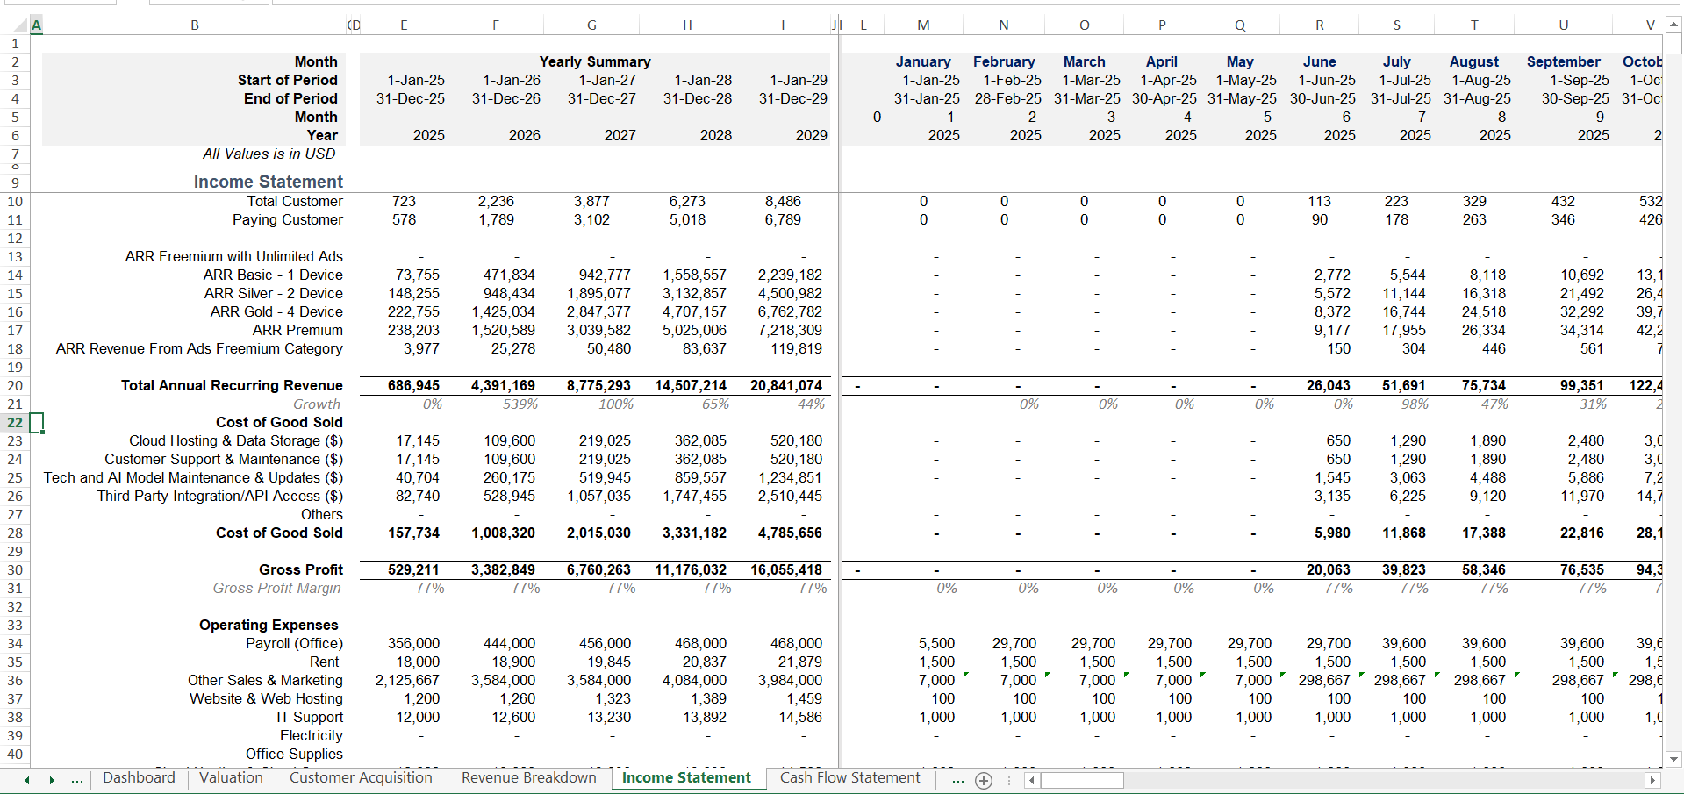Select column E header
Image resolution: width=1684 pixels, height=794 pixels.
pos(404,25)
